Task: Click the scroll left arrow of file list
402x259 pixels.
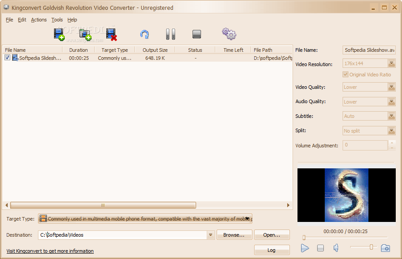Action: [x=6, y=205]
